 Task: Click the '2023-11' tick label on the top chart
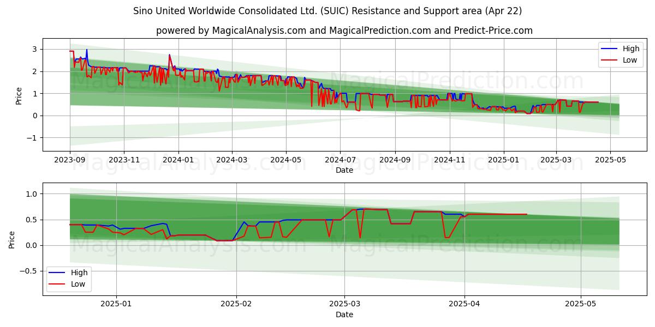(x=124, y=160)
